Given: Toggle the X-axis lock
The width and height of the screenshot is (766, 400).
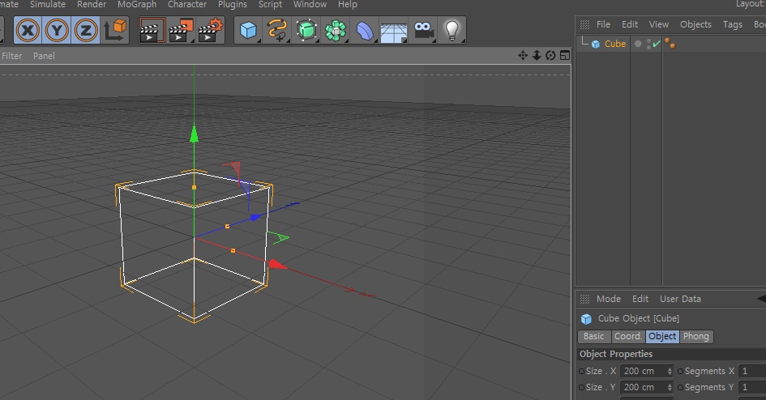Looking at the screenshot, I should pyautogui.click(x=28, y=31).
